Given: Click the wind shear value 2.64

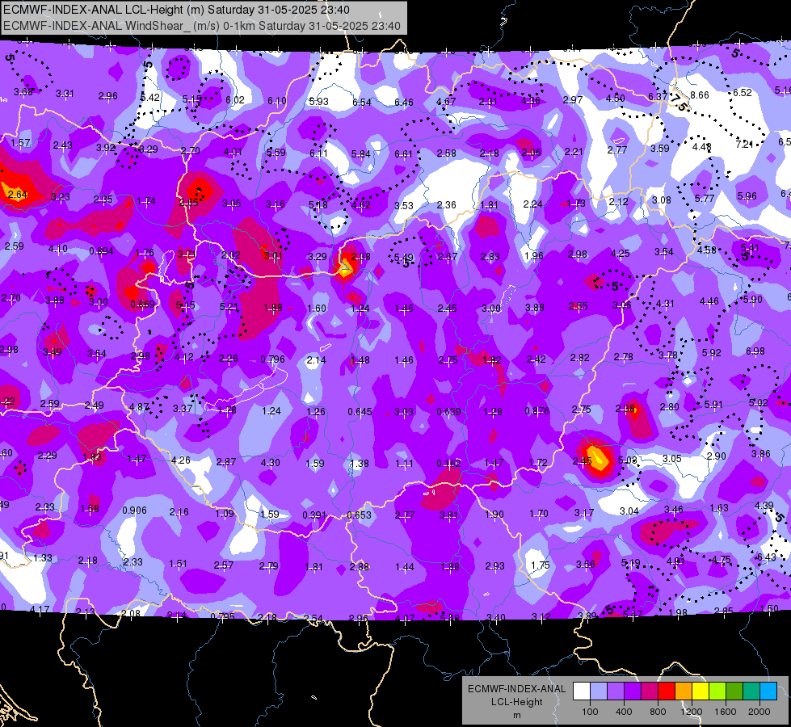Looking at the screenshot, I should coord(18,194).
